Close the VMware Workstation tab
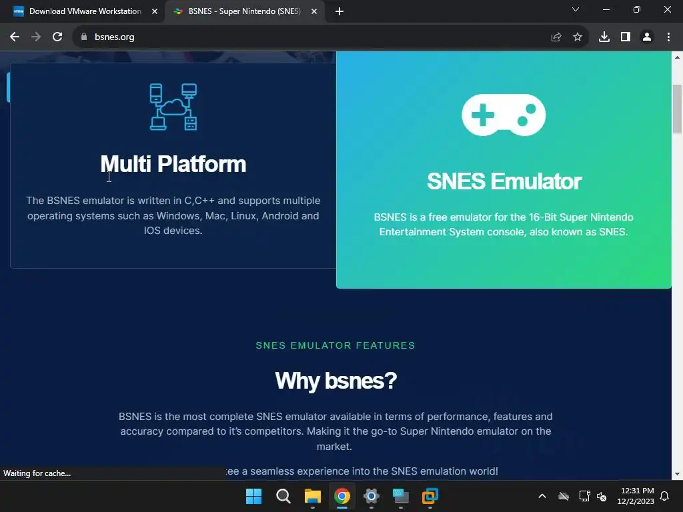 point(154,11)
